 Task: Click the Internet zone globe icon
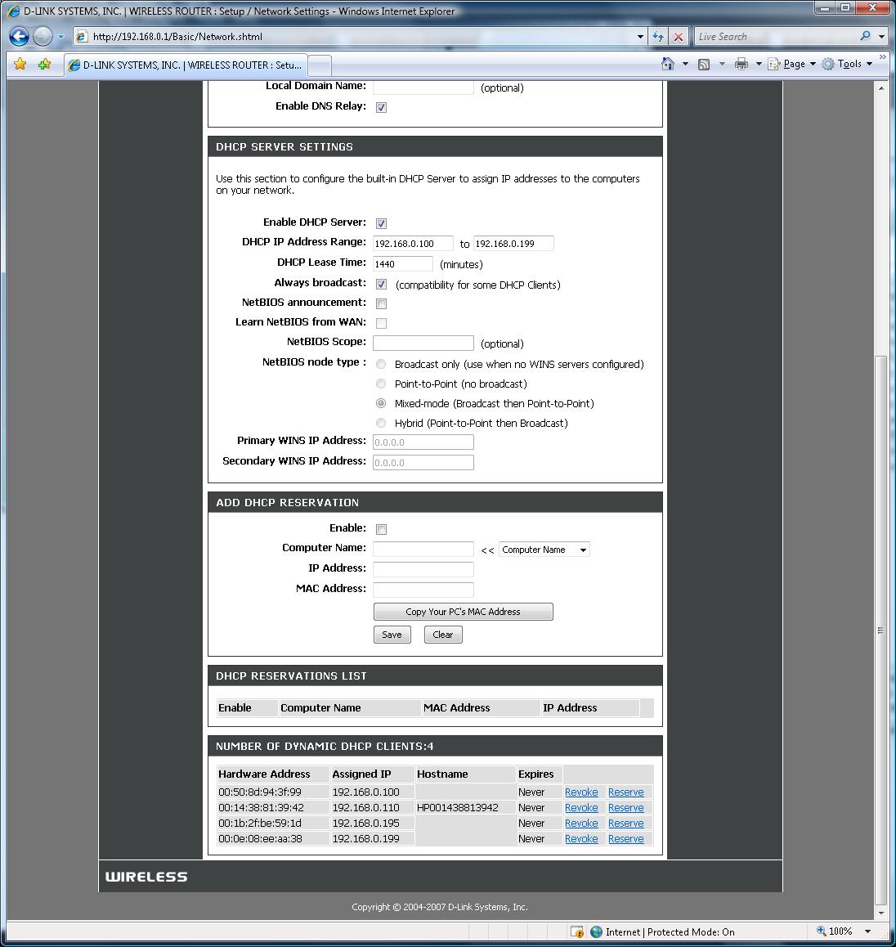click(x=597, y=932)
